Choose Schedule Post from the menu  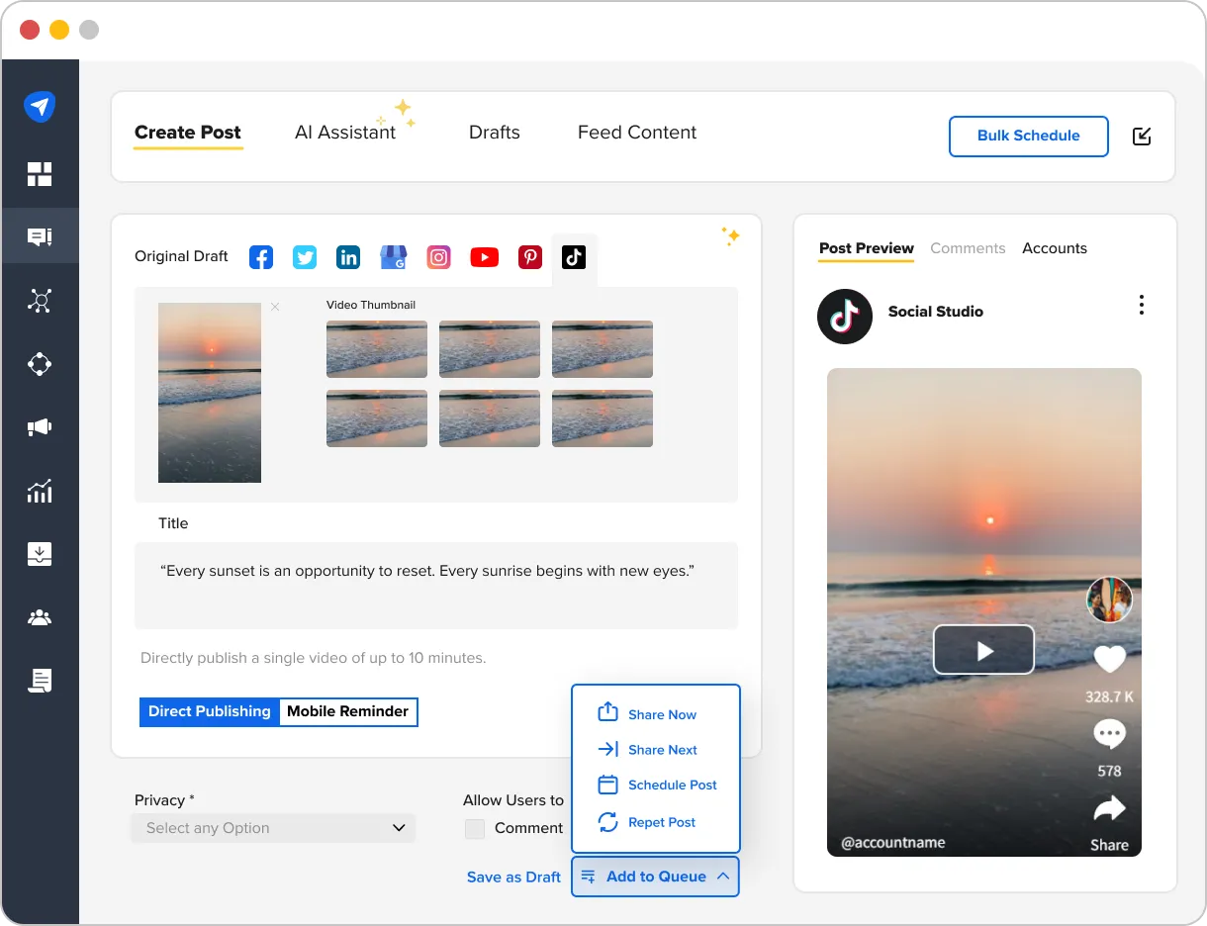point(672,785)
